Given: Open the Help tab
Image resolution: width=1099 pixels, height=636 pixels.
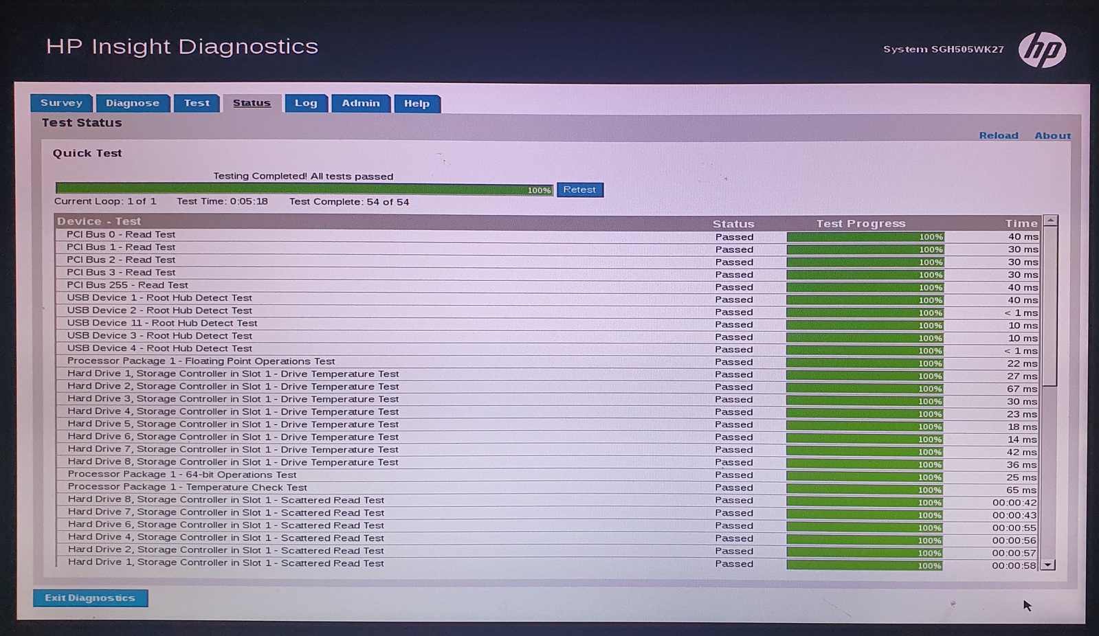Looking at the screenshot, I should pos(417,104).
